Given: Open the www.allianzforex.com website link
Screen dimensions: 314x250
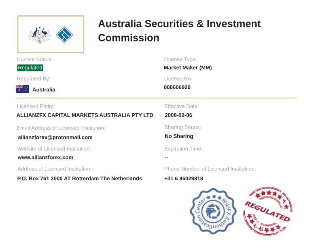Looking at the screenshot, I should point(45,157).
